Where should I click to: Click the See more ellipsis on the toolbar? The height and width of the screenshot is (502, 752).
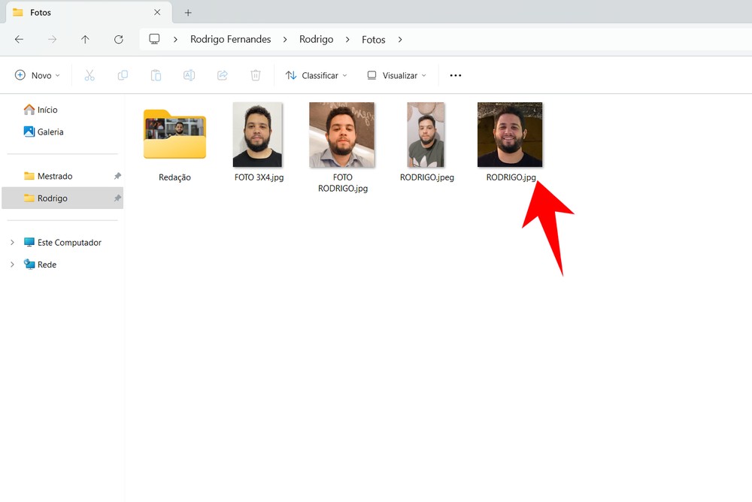pos(455,75)
